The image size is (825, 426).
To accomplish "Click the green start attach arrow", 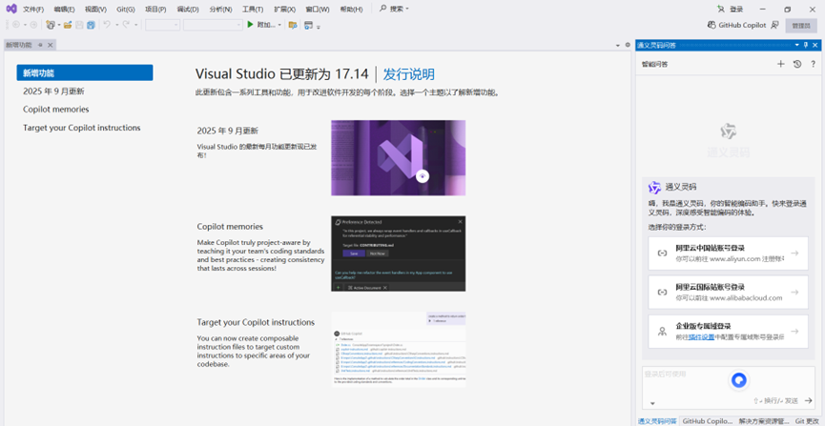I will point(251,25).
